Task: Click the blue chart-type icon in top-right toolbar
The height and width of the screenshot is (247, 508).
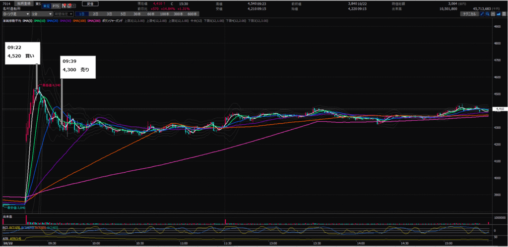Action: click(500, 14)
